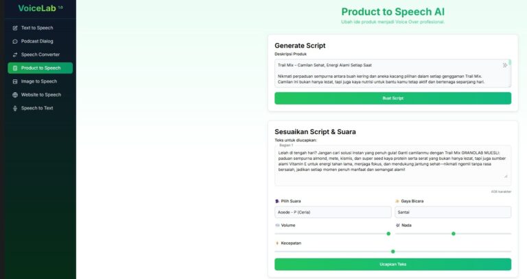Click the Product to Speech document icon
Screen dimensions: 527x279
coord(15,68)
